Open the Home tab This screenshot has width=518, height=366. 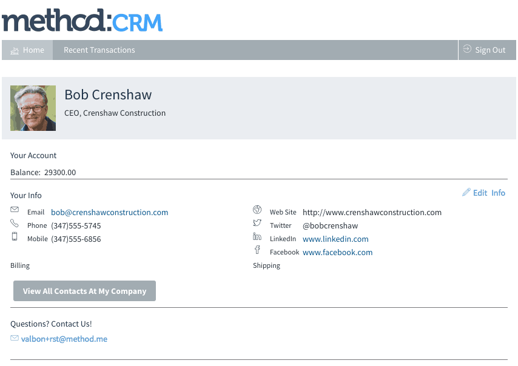click(x=27, y=50)
